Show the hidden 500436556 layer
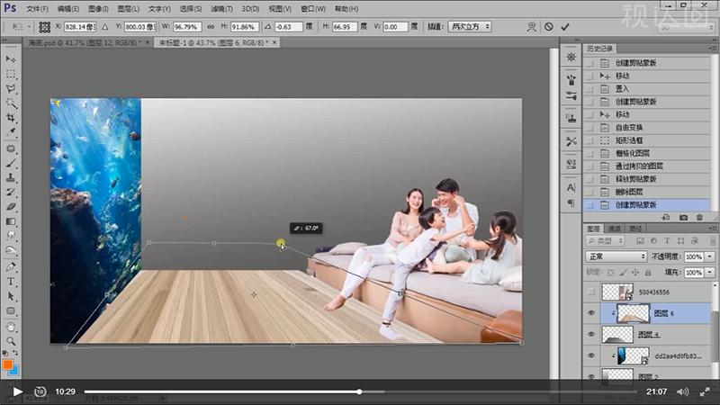Viewport: 720px width, 405px height. (x=591, y=292)
